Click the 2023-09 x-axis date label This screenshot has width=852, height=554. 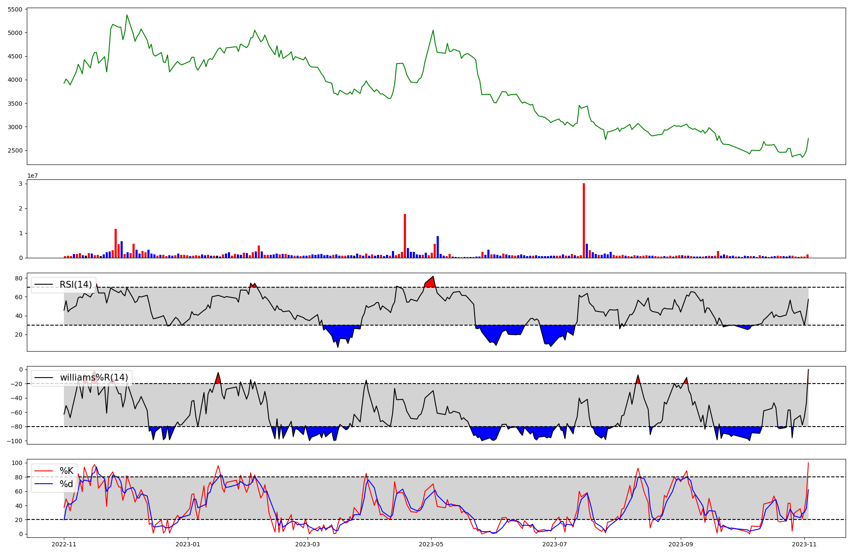681,544
